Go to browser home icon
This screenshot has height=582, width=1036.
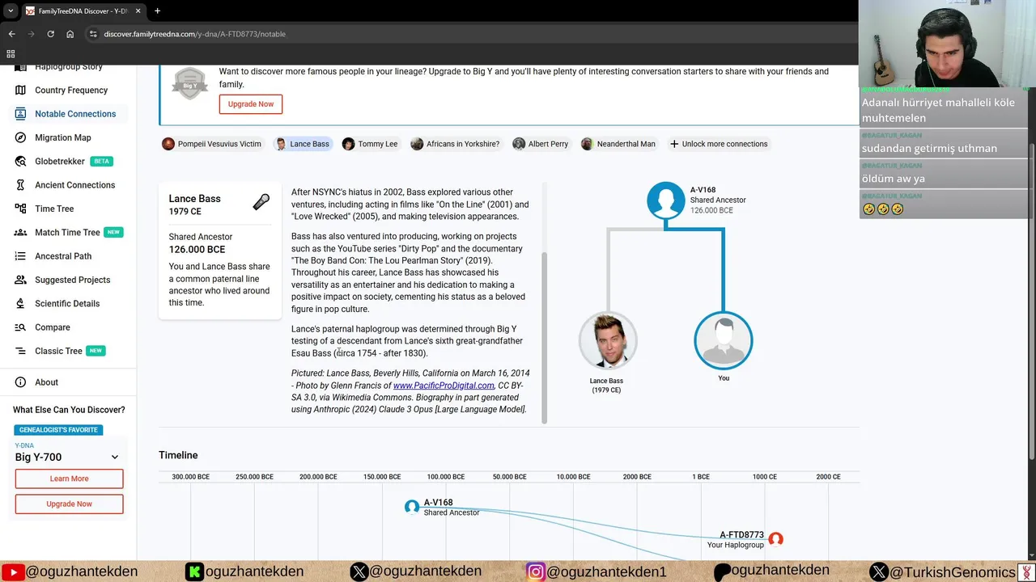(70, 34)
